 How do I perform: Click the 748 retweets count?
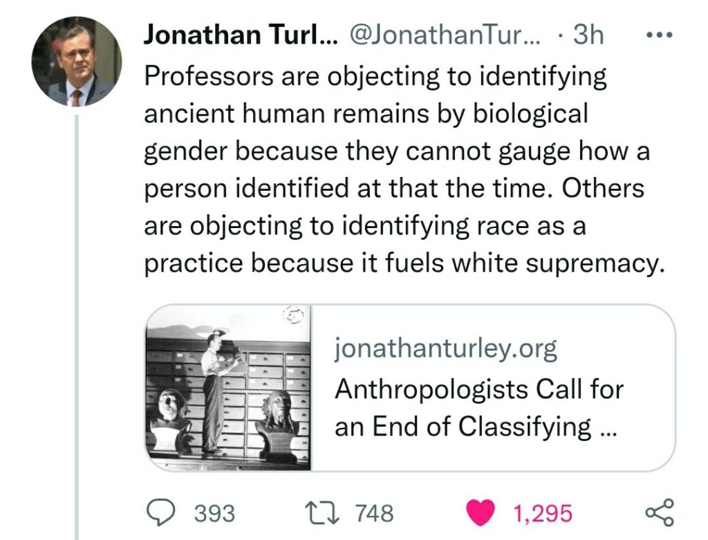(x=374, y=513)
